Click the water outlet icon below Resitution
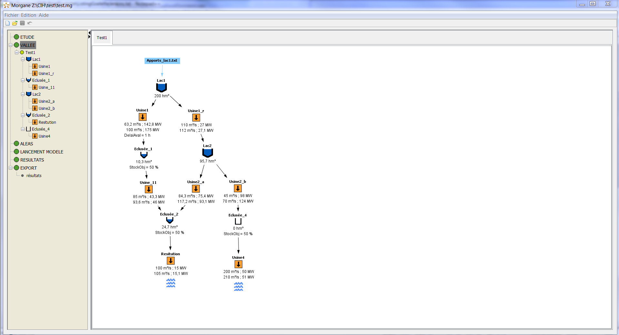This screenshot has height=335, width=619. (x=171, y=283)
